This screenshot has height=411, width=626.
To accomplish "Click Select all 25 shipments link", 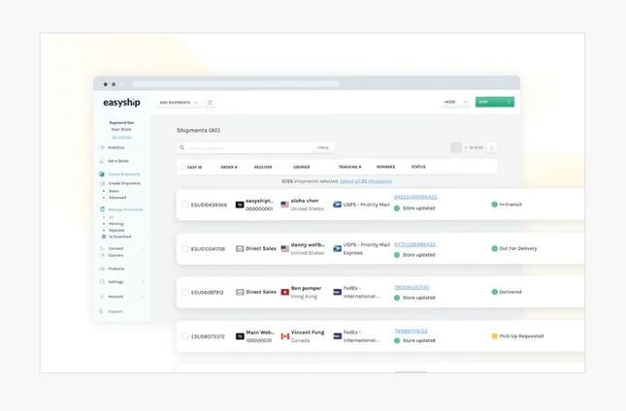I will (x=366, y=181).
